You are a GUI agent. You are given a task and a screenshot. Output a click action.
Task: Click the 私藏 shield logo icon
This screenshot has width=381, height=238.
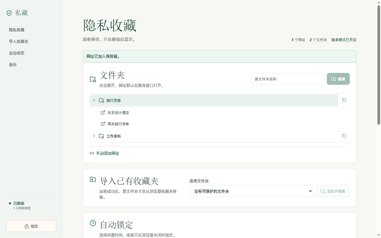click(x=9, y=13)
